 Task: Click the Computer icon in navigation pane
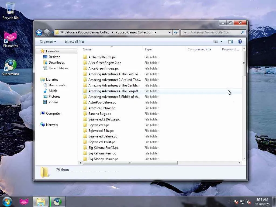point(42,113)
